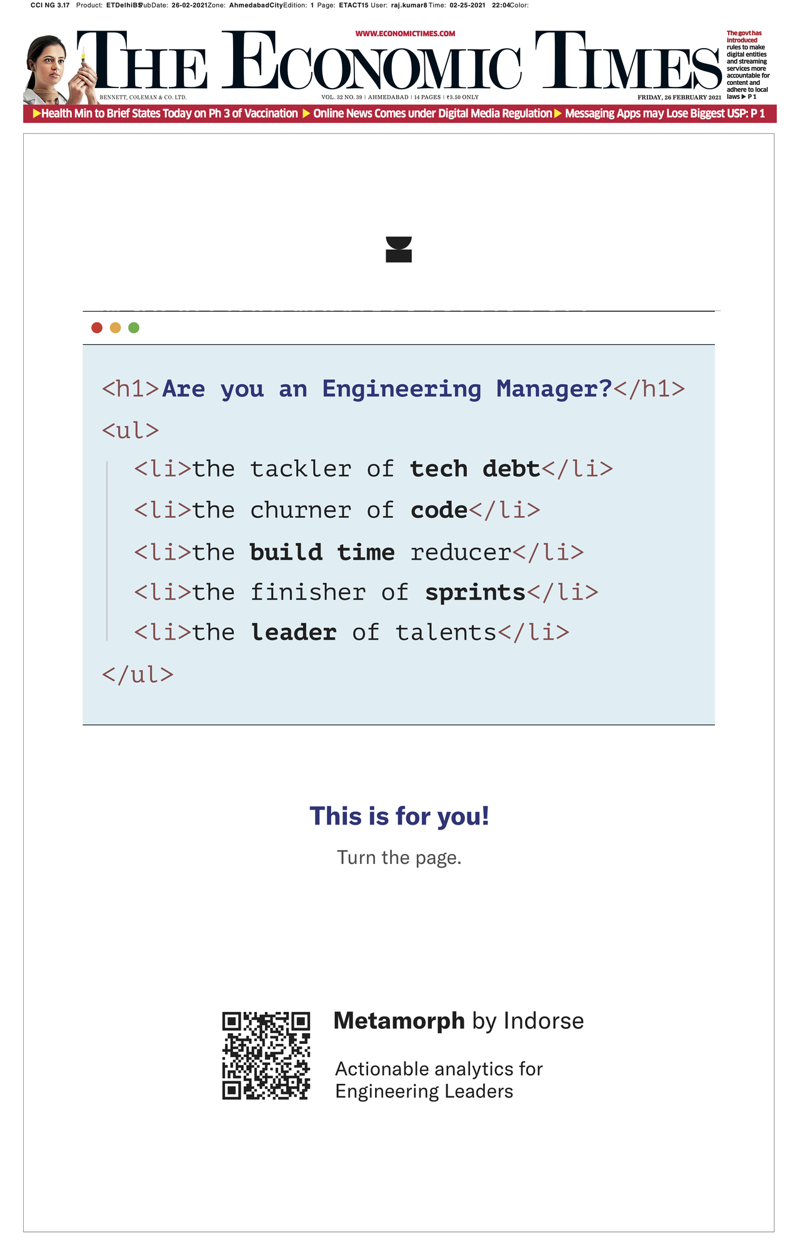Click the yellow window dot
Viewport: 800px width, 1255px height.
(x=115, y=328)
